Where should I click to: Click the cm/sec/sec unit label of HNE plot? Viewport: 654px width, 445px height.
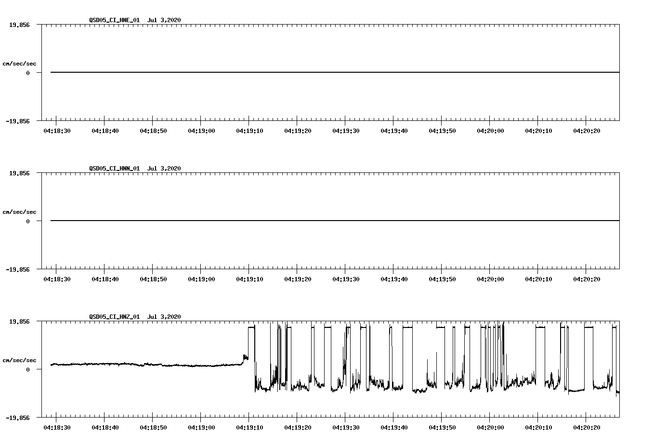(x=20, y=64)
